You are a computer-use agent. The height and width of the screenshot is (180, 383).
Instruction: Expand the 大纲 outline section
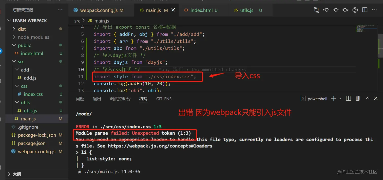point(37,174)
